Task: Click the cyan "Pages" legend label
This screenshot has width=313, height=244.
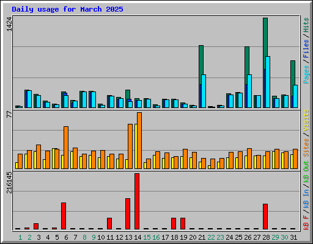Action: [306, 74]
